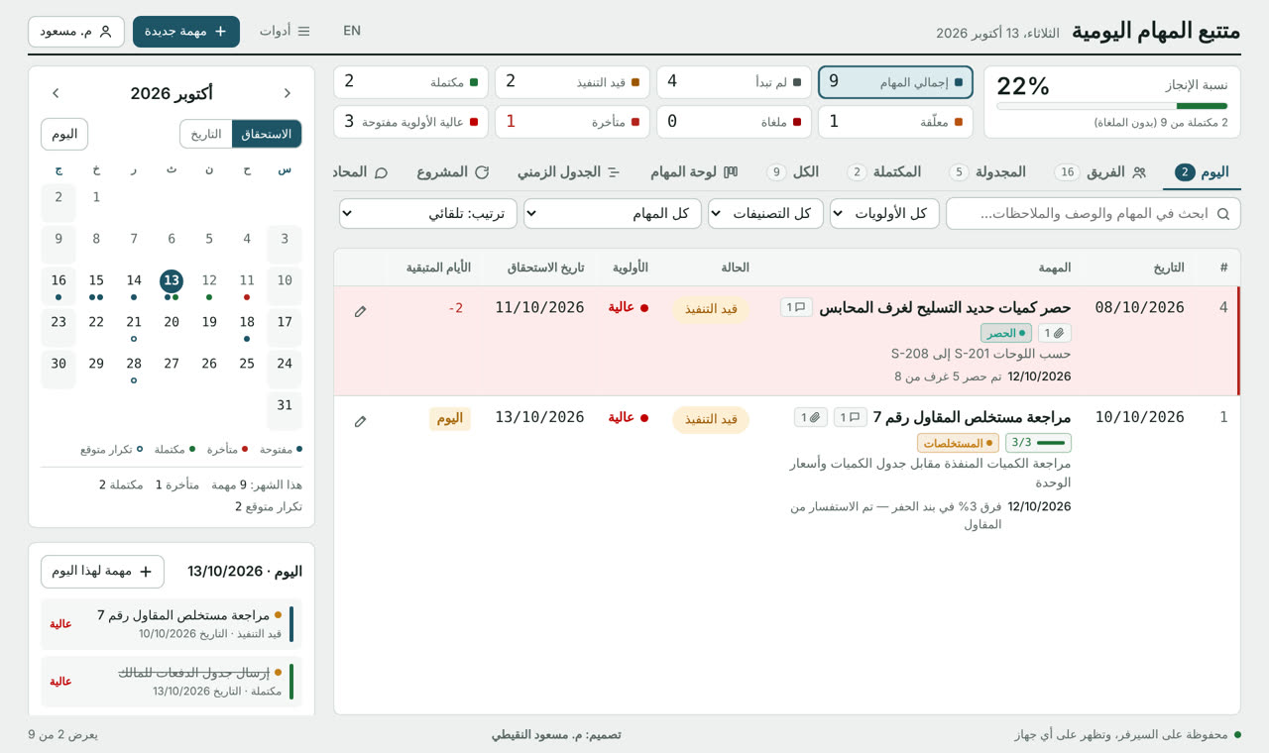Expand the كل التصنيفات category filter

pos(765,213)
